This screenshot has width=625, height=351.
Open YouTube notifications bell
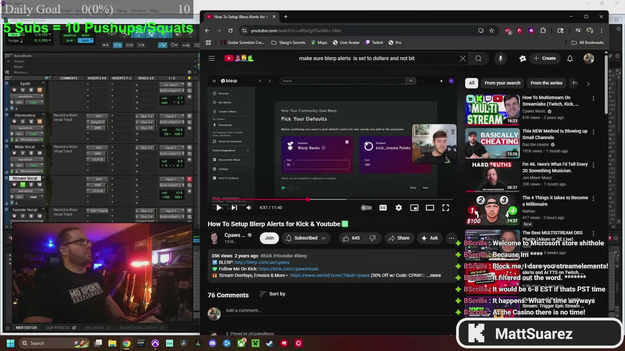pyautogui.click(x=570, y=58)
